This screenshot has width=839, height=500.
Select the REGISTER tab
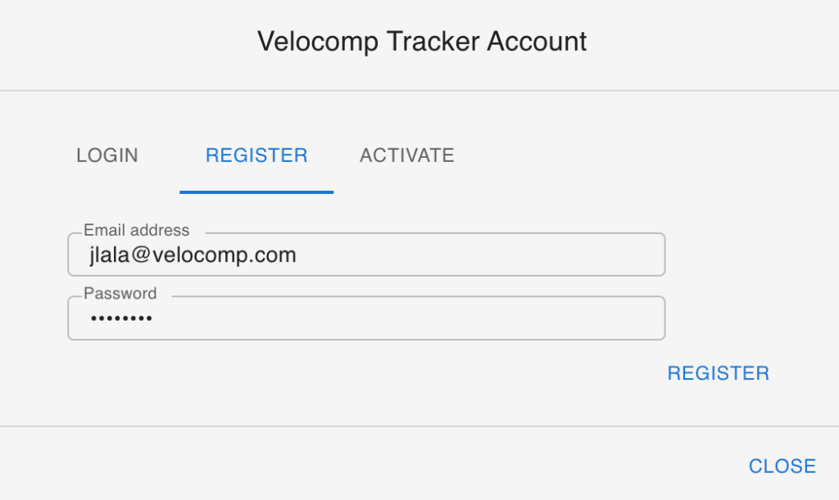(x=256, y=155)
